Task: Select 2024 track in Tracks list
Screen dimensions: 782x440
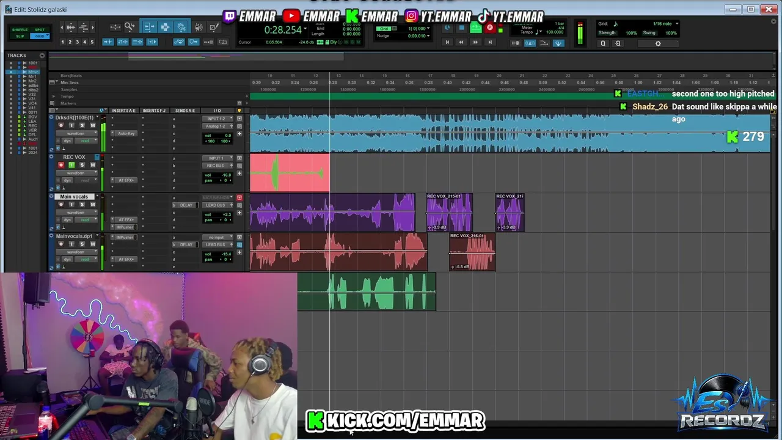Action: click(x=32, y=152)
